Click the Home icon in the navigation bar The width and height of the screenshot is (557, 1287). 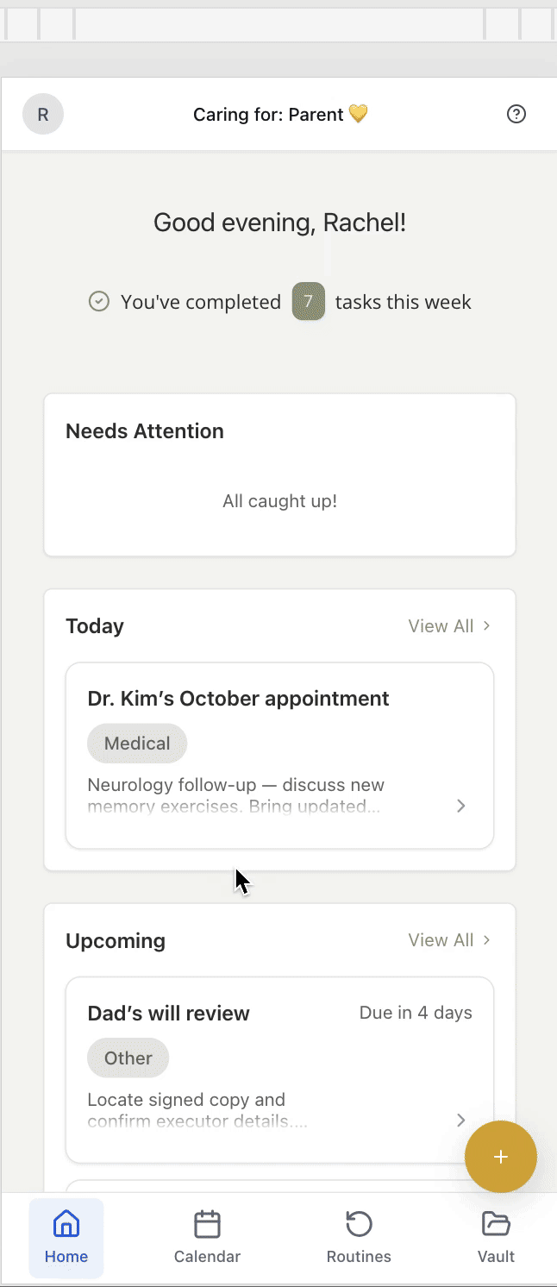(x=66, y=1222)
